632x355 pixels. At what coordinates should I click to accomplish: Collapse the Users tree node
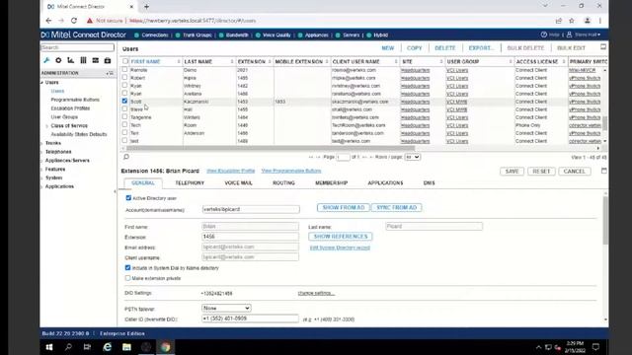tap(41, 83)
